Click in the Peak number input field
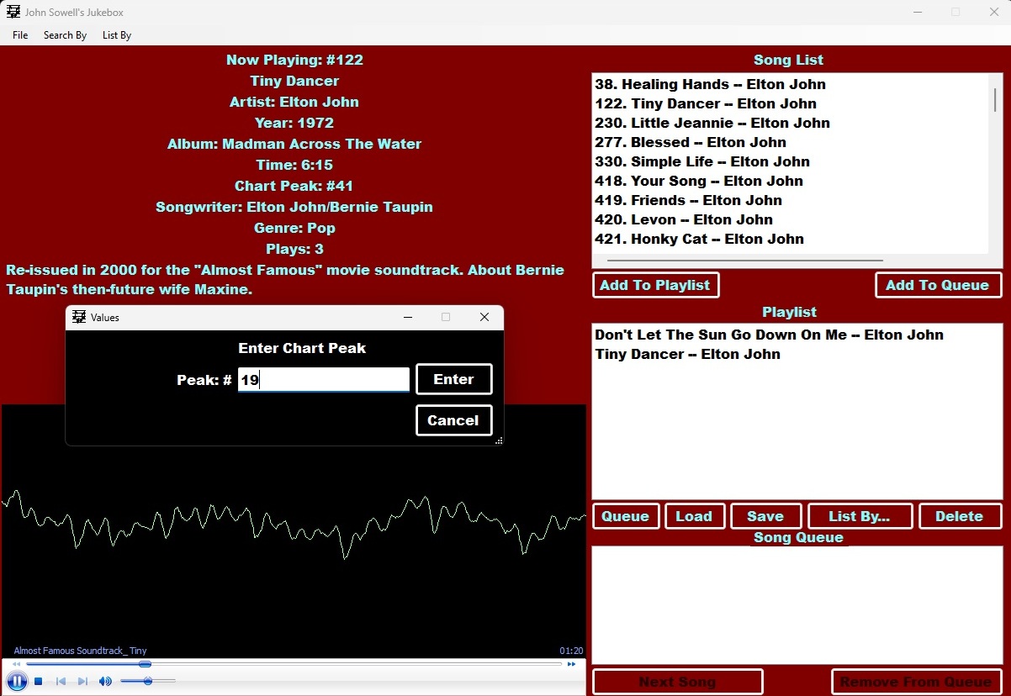1011x696 pixels. pyautogui.click(x=324, y=380)
